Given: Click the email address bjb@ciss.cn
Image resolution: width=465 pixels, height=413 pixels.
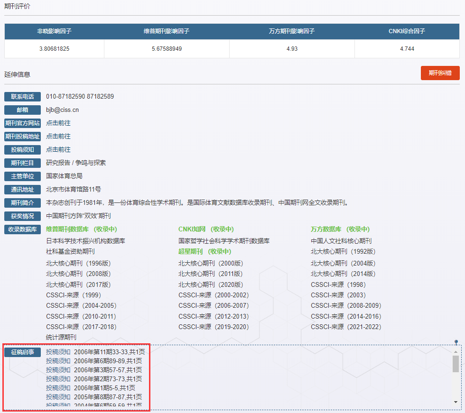Looking at the screenshot, I should coord(62,110).
